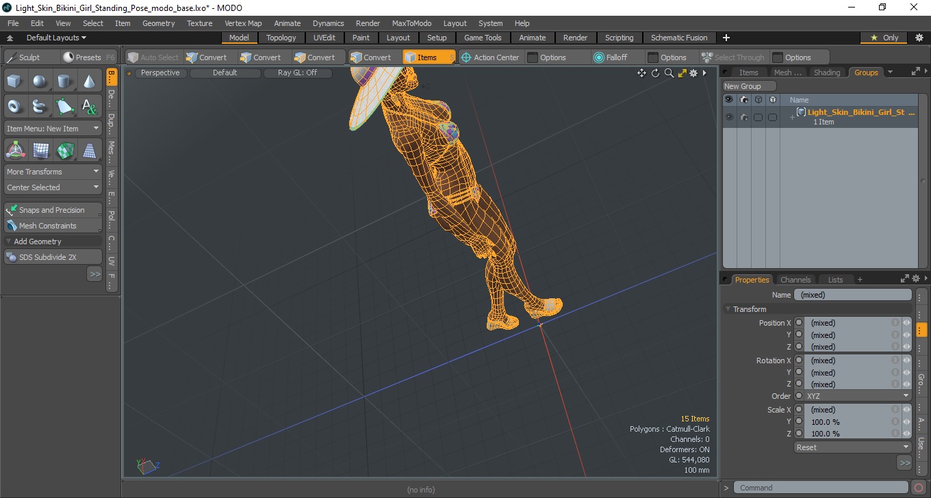
Task: Switch to the Channels tab
Action: (795, 279)
